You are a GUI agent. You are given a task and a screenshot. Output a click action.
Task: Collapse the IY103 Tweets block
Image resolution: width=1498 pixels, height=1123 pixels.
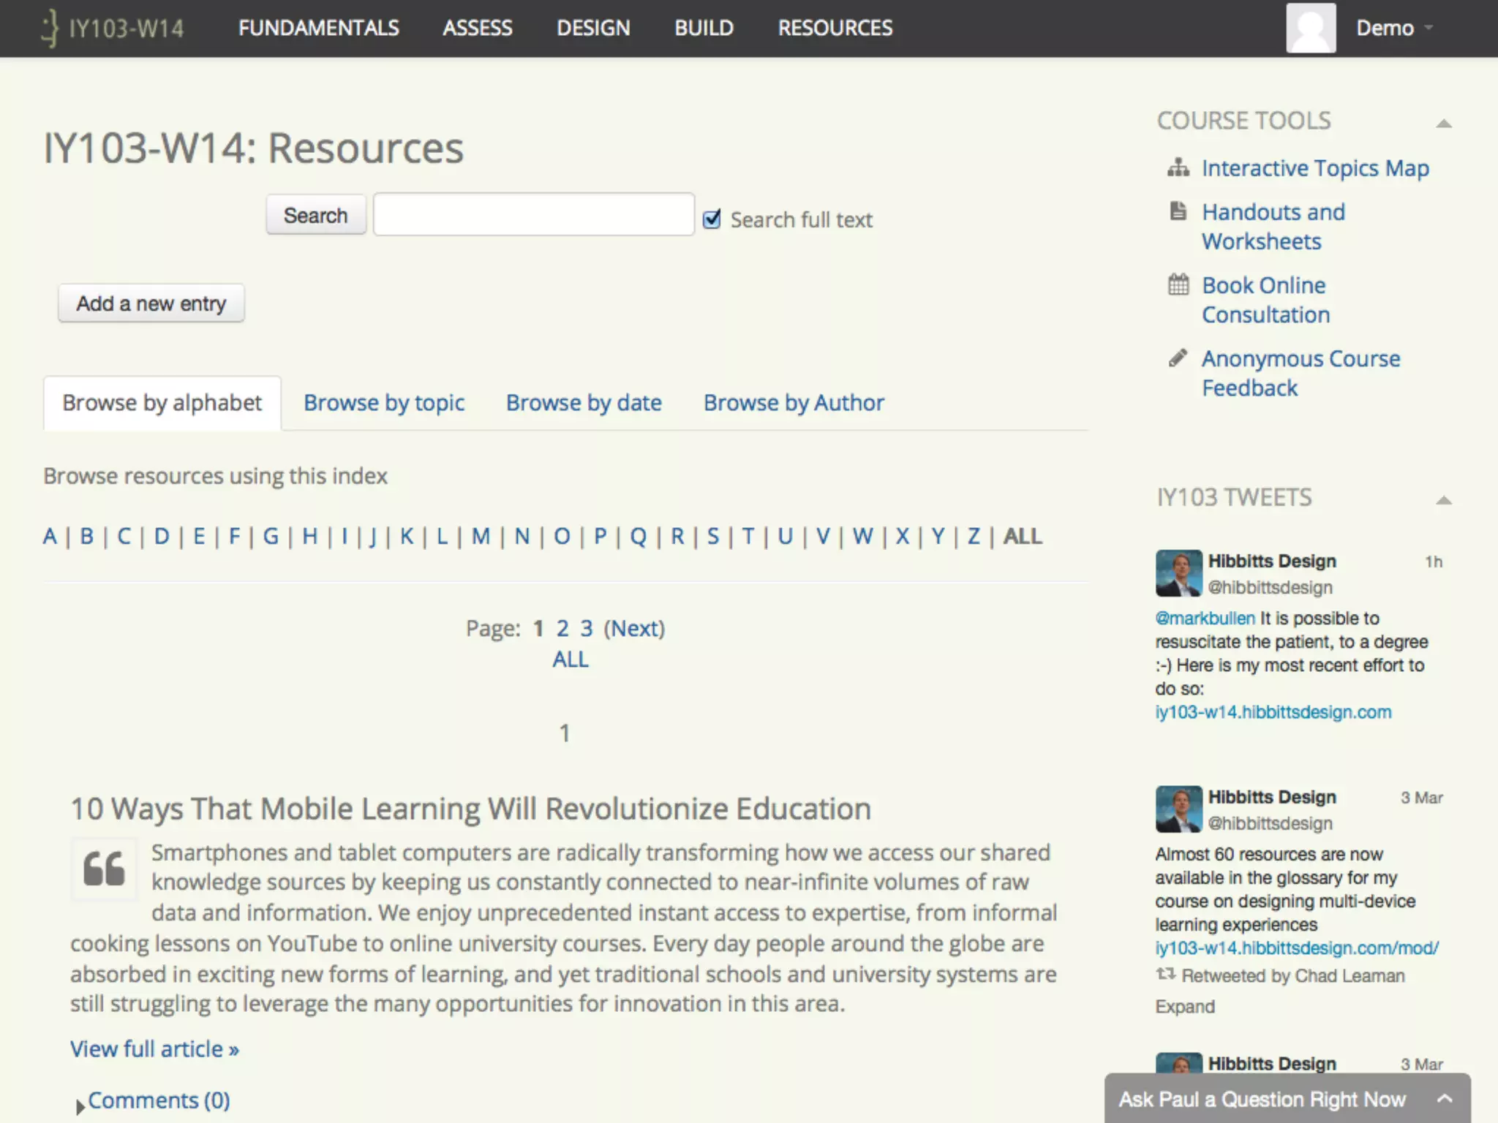1443,500
